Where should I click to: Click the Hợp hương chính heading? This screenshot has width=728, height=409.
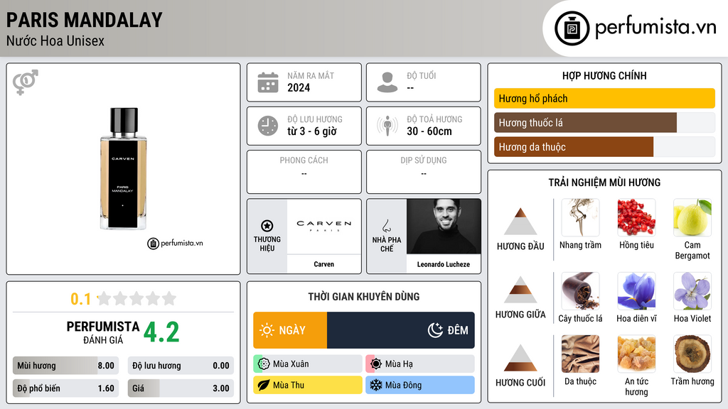(604, 75)
